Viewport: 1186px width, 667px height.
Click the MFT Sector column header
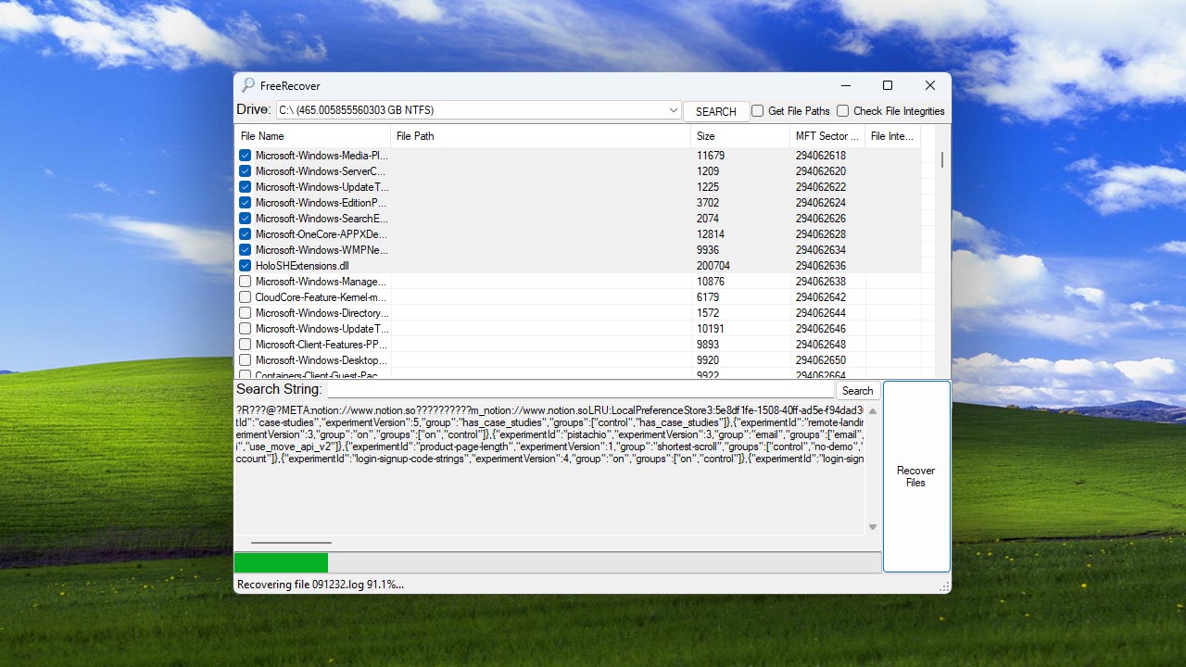click(826, 136)
